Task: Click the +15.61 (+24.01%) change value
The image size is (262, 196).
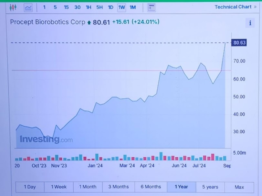Action: point(136,22)
